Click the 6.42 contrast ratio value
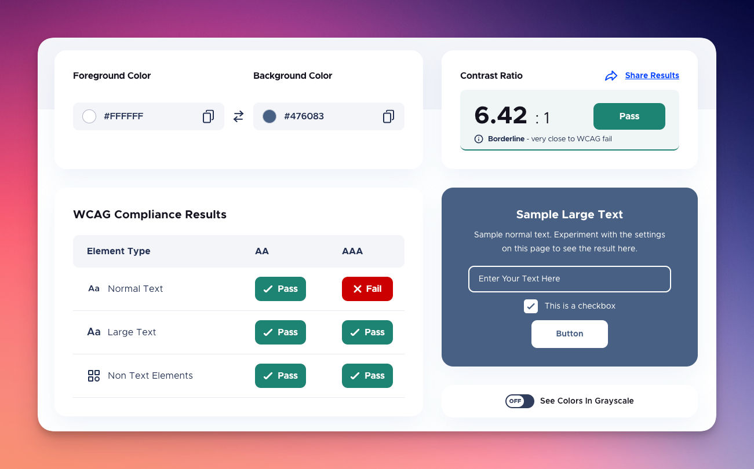This screenshot has height=469, width=754. coord(501,116)
